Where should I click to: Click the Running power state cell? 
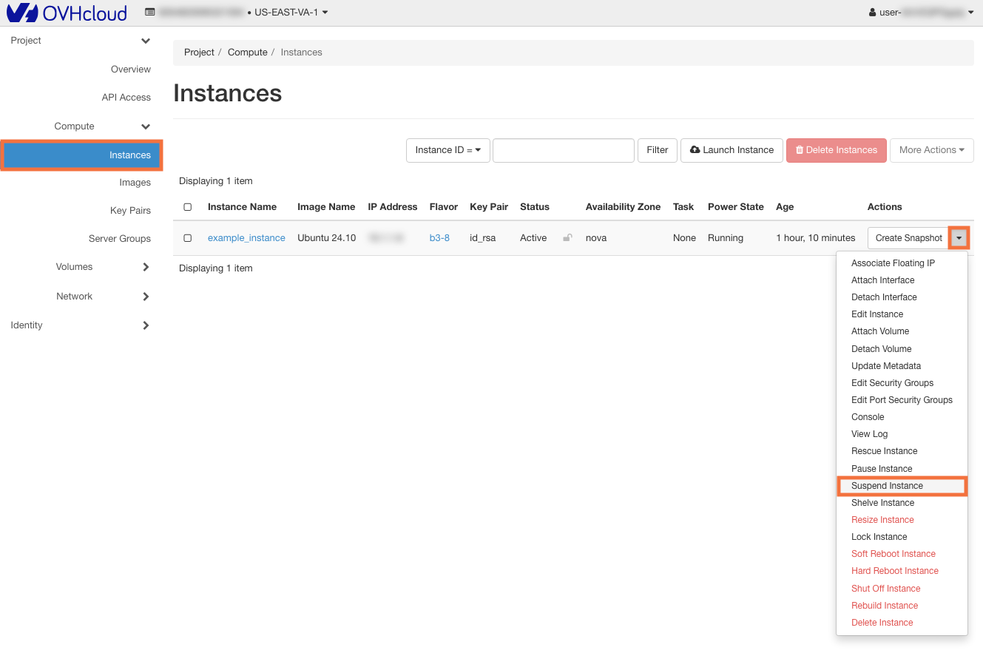pyautogui.click(x=726, y=238)
